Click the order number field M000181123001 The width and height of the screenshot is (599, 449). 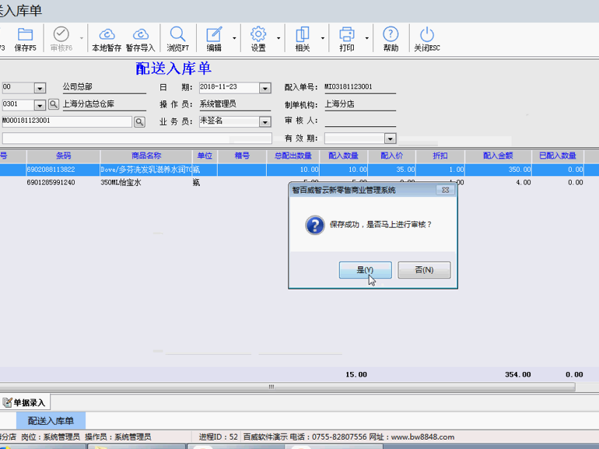click(x=66, y=121)
